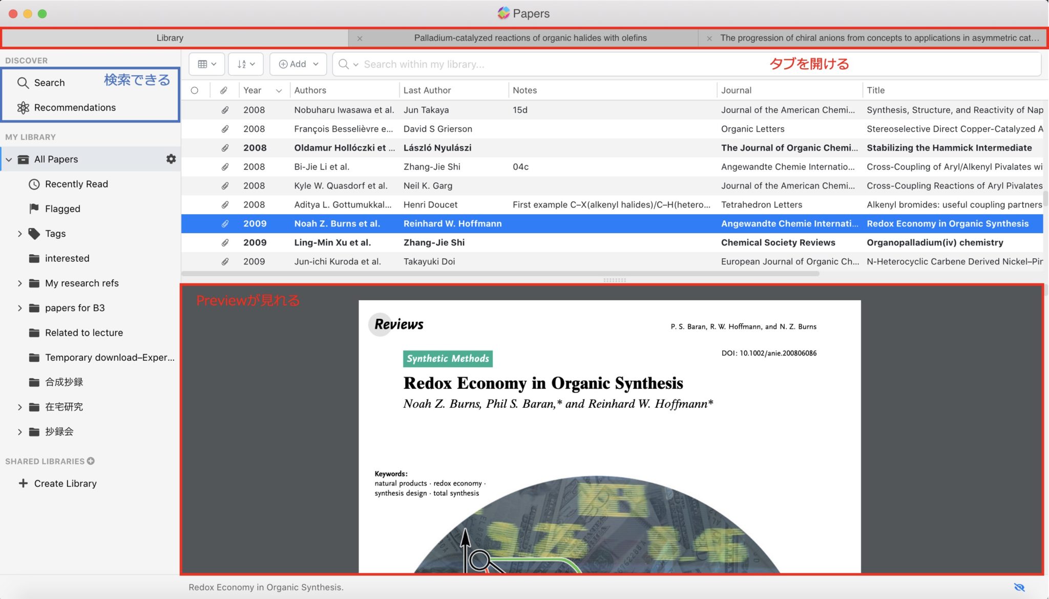
Task: Sort by the Last Author column header
Action: click(453, 90)
